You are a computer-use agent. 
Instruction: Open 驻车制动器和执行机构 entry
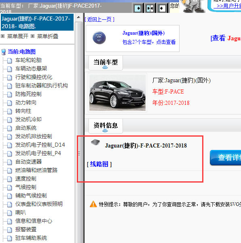pos(42,85)
